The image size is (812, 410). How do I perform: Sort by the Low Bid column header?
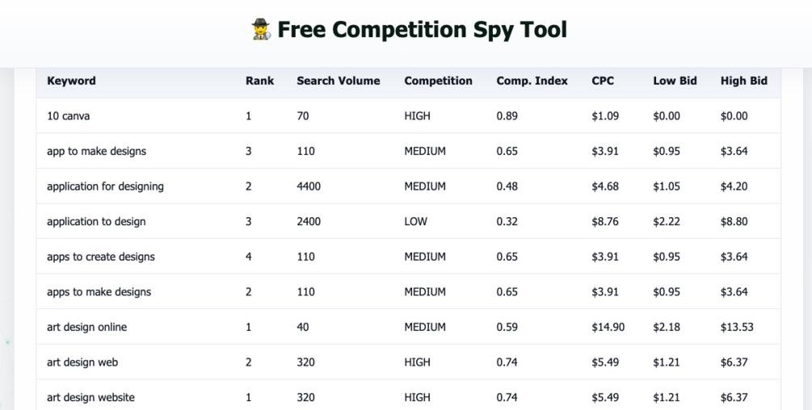pos(675,81)
